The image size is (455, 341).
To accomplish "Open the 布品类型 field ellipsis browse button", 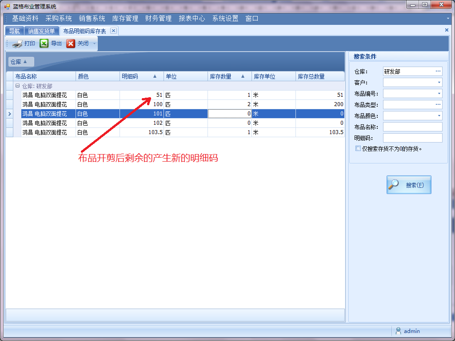I will 438,104.
